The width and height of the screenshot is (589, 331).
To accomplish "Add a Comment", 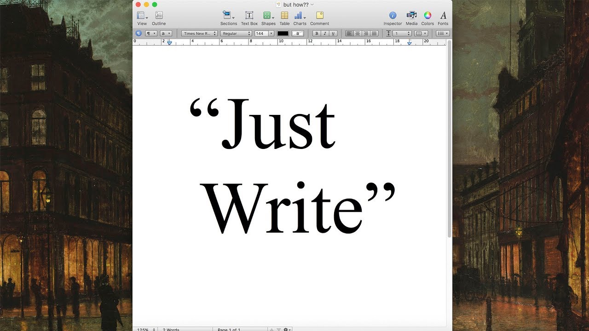I will [319, 18].
